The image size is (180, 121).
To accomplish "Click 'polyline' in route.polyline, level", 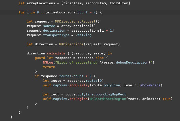I will click(112, 85).
